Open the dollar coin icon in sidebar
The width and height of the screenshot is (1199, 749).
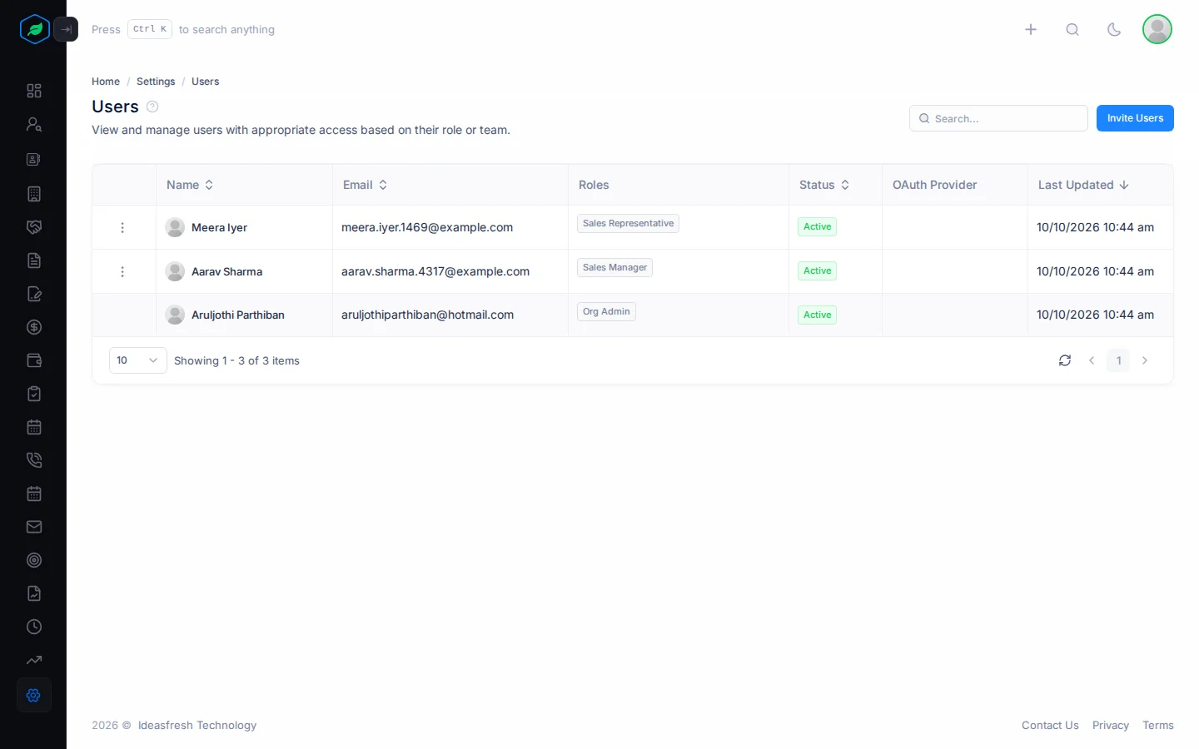click(x=34, y=327)
